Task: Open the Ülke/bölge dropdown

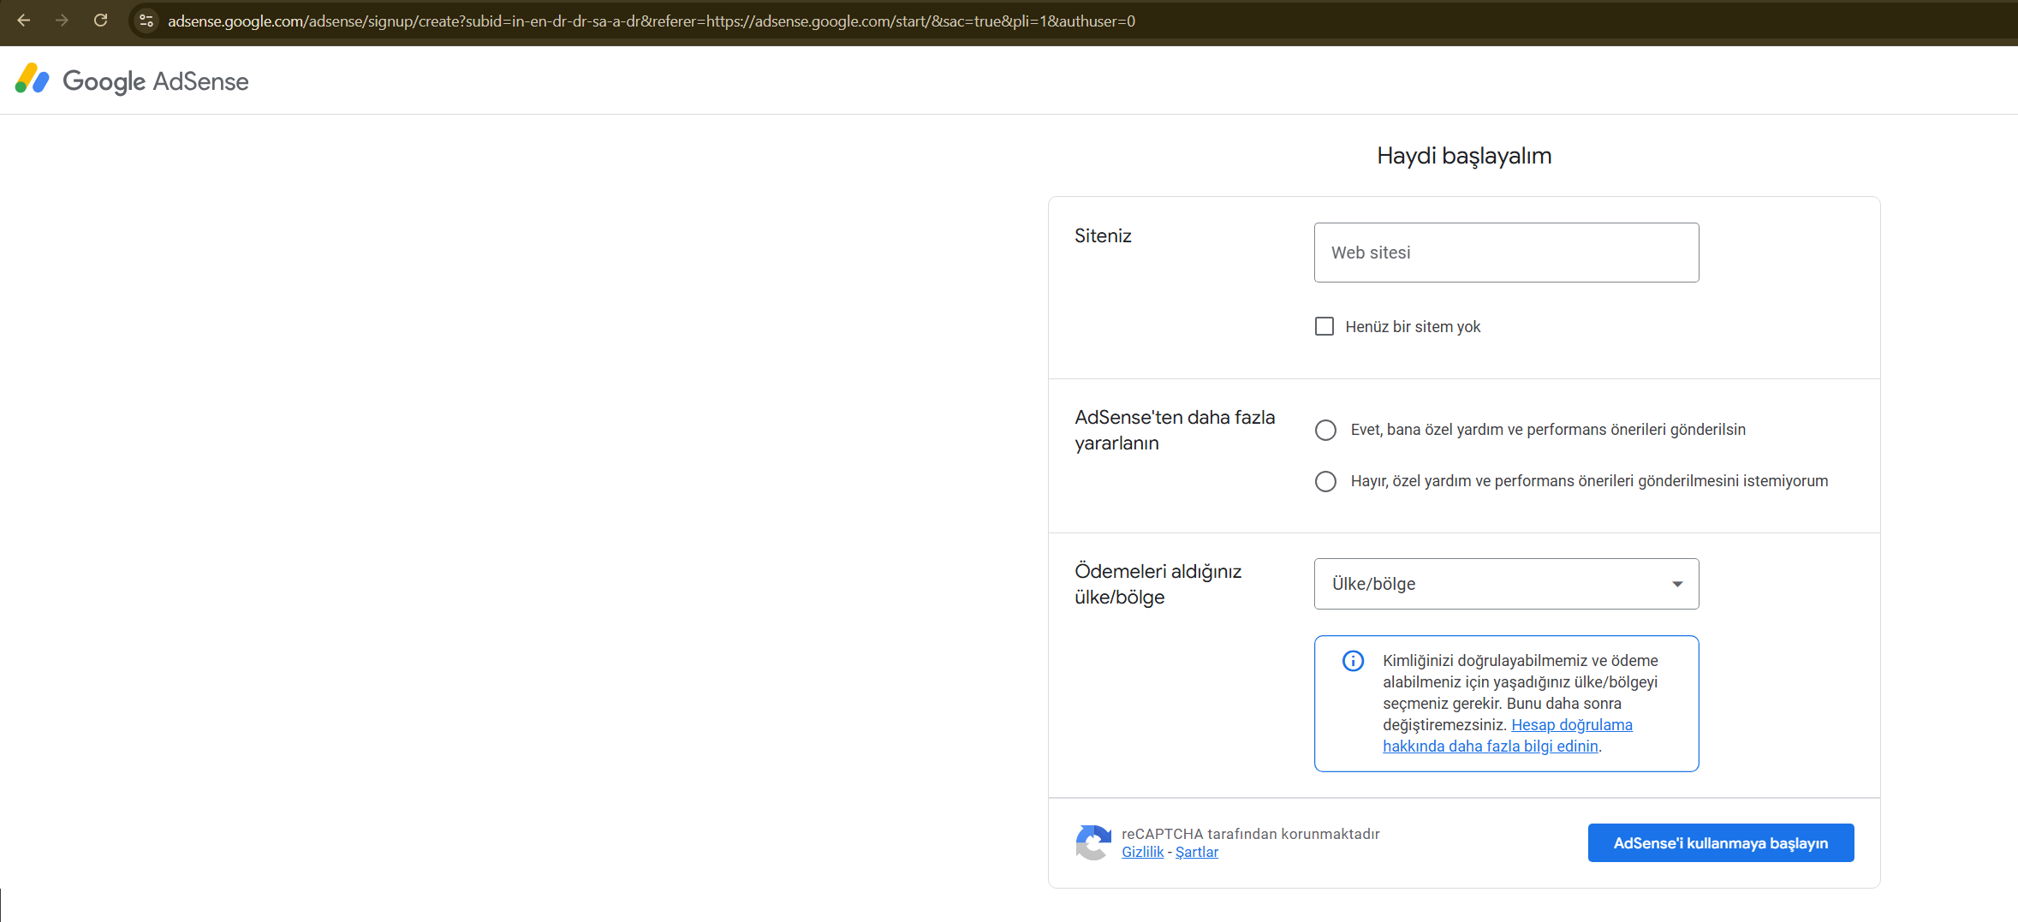Action: [1506, 584]
